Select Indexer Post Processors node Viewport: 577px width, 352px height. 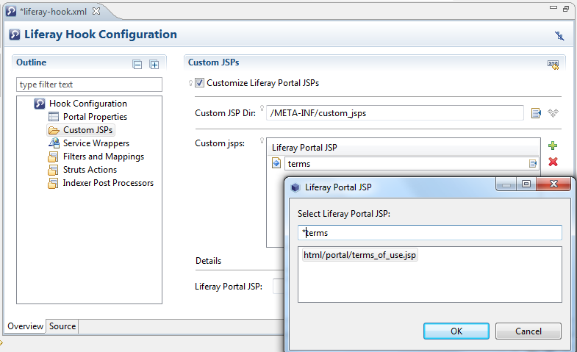108,183
